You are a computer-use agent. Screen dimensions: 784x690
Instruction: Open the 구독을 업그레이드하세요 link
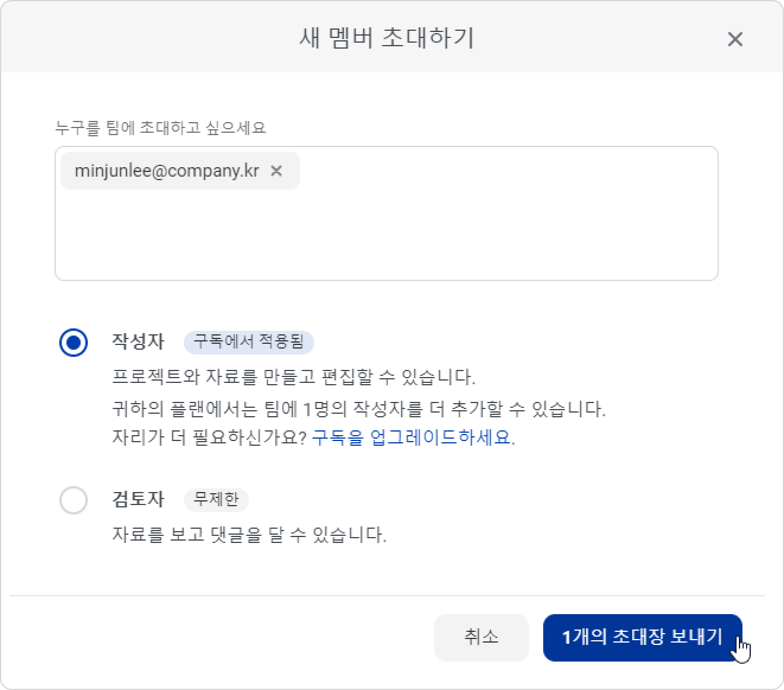411,437
